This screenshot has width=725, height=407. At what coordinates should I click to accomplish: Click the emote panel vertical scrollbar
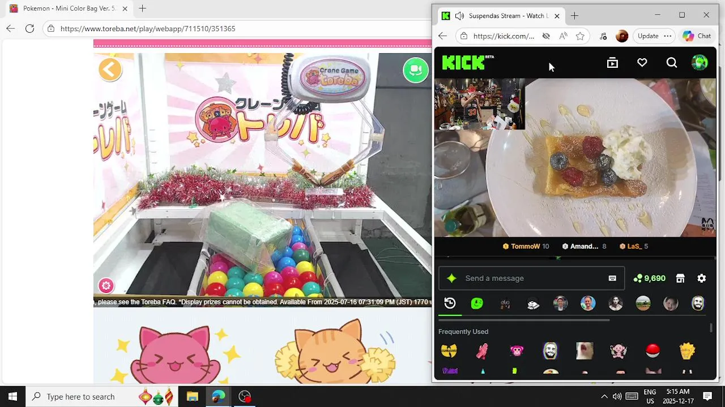pyautogui.click(x=711, y=328)
